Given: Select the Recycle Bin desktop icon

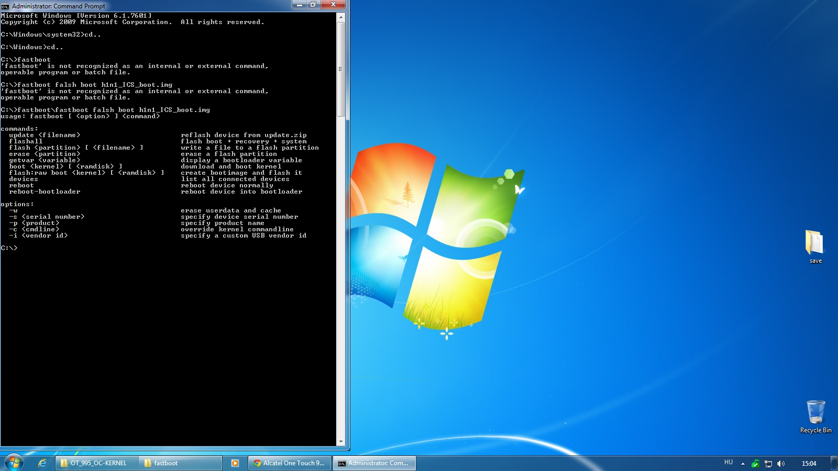Looking at the screenshot, I should (815, 417).
